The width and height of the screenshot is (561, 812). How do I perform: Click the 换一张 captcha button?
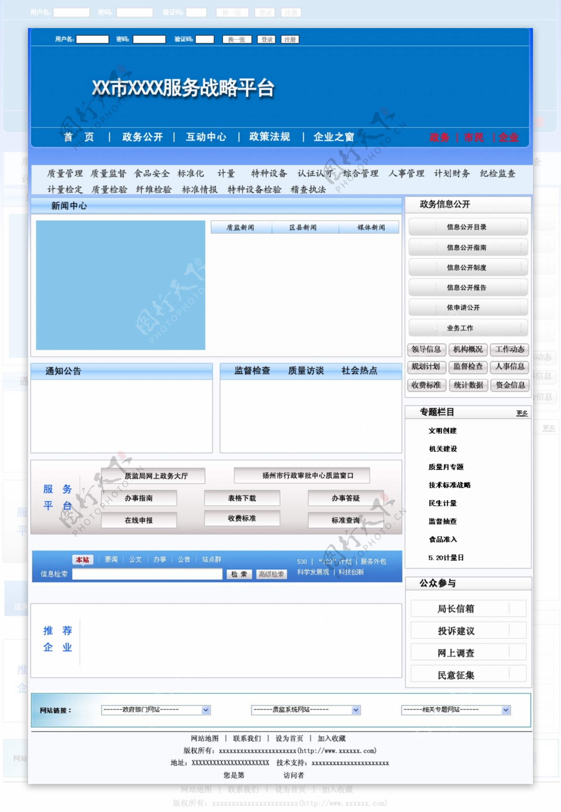237,39
